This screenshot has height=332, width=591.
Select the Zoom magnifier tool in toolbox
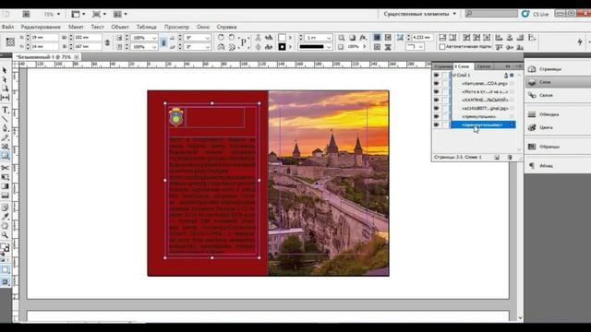5,235
